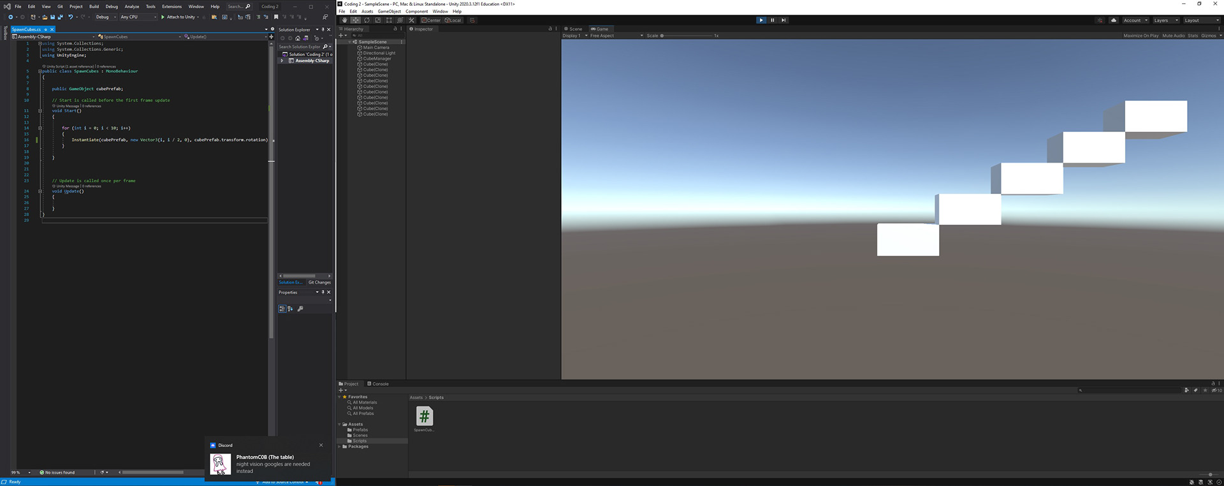Toggle Stats overlay in Game view
The width and height of the screenshot is (1224, 486).
click(1193, 36)
